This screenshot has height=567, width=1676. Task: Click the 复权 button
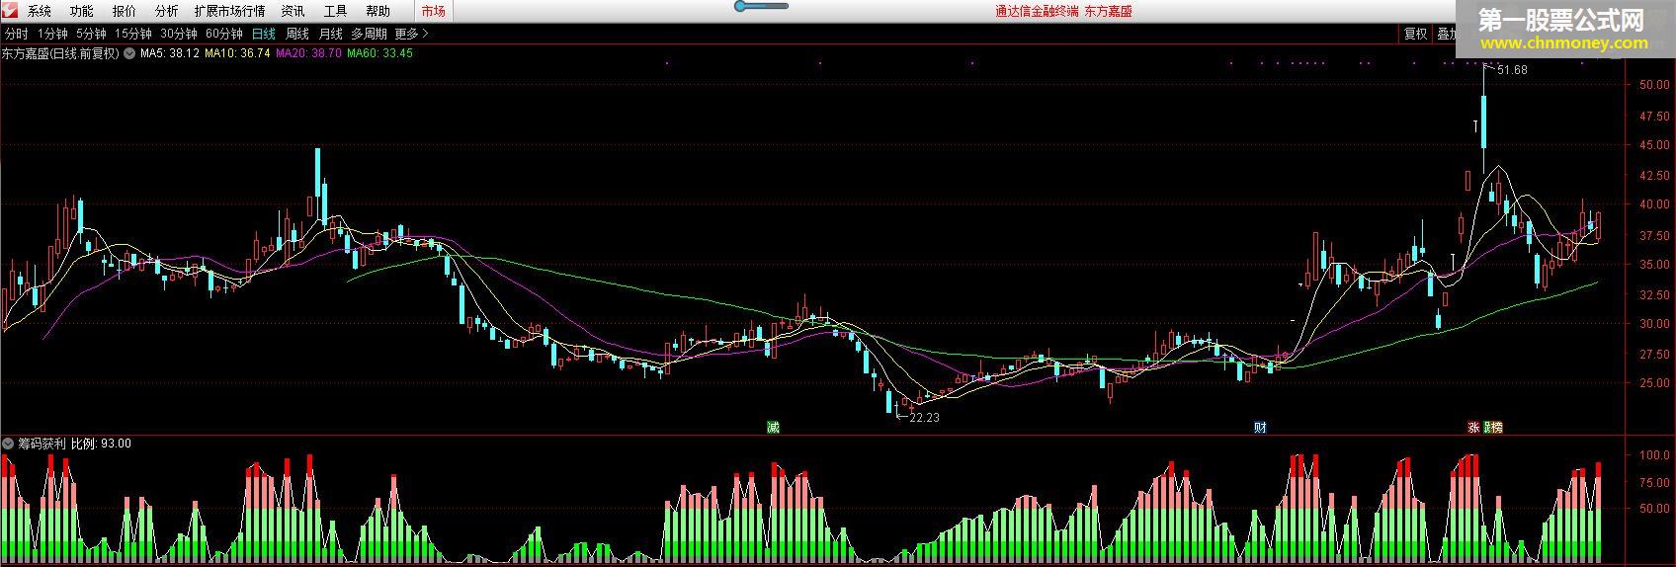(1416, 34)
